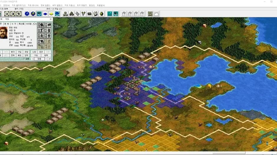Open the castle icon in toolbar
Image resolution: width=277 pixels, height=155 pixels.
tap(65, 14)
